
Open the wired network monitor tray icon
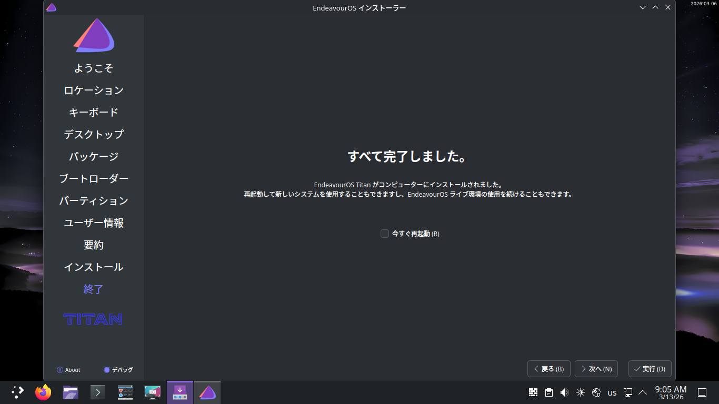tap(628, 392)
